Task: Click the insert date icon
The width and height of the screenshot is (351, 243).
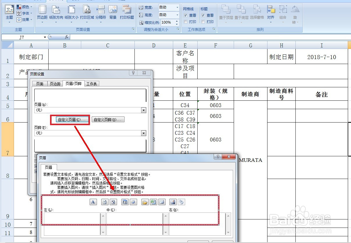Action: [125, 202]
